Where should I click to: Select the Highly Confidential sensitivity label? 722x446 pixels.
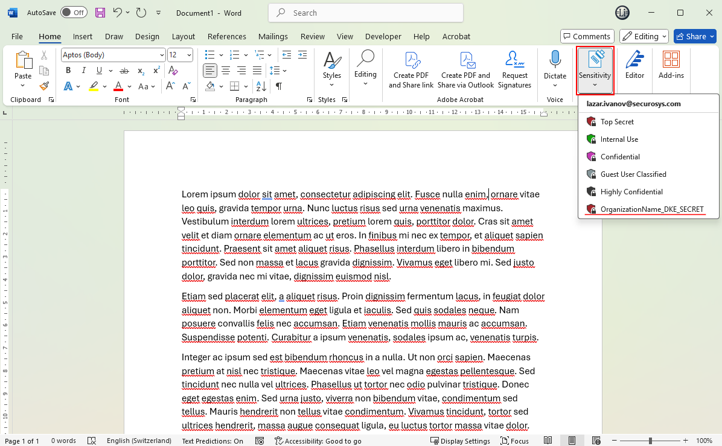click(631, 192)
